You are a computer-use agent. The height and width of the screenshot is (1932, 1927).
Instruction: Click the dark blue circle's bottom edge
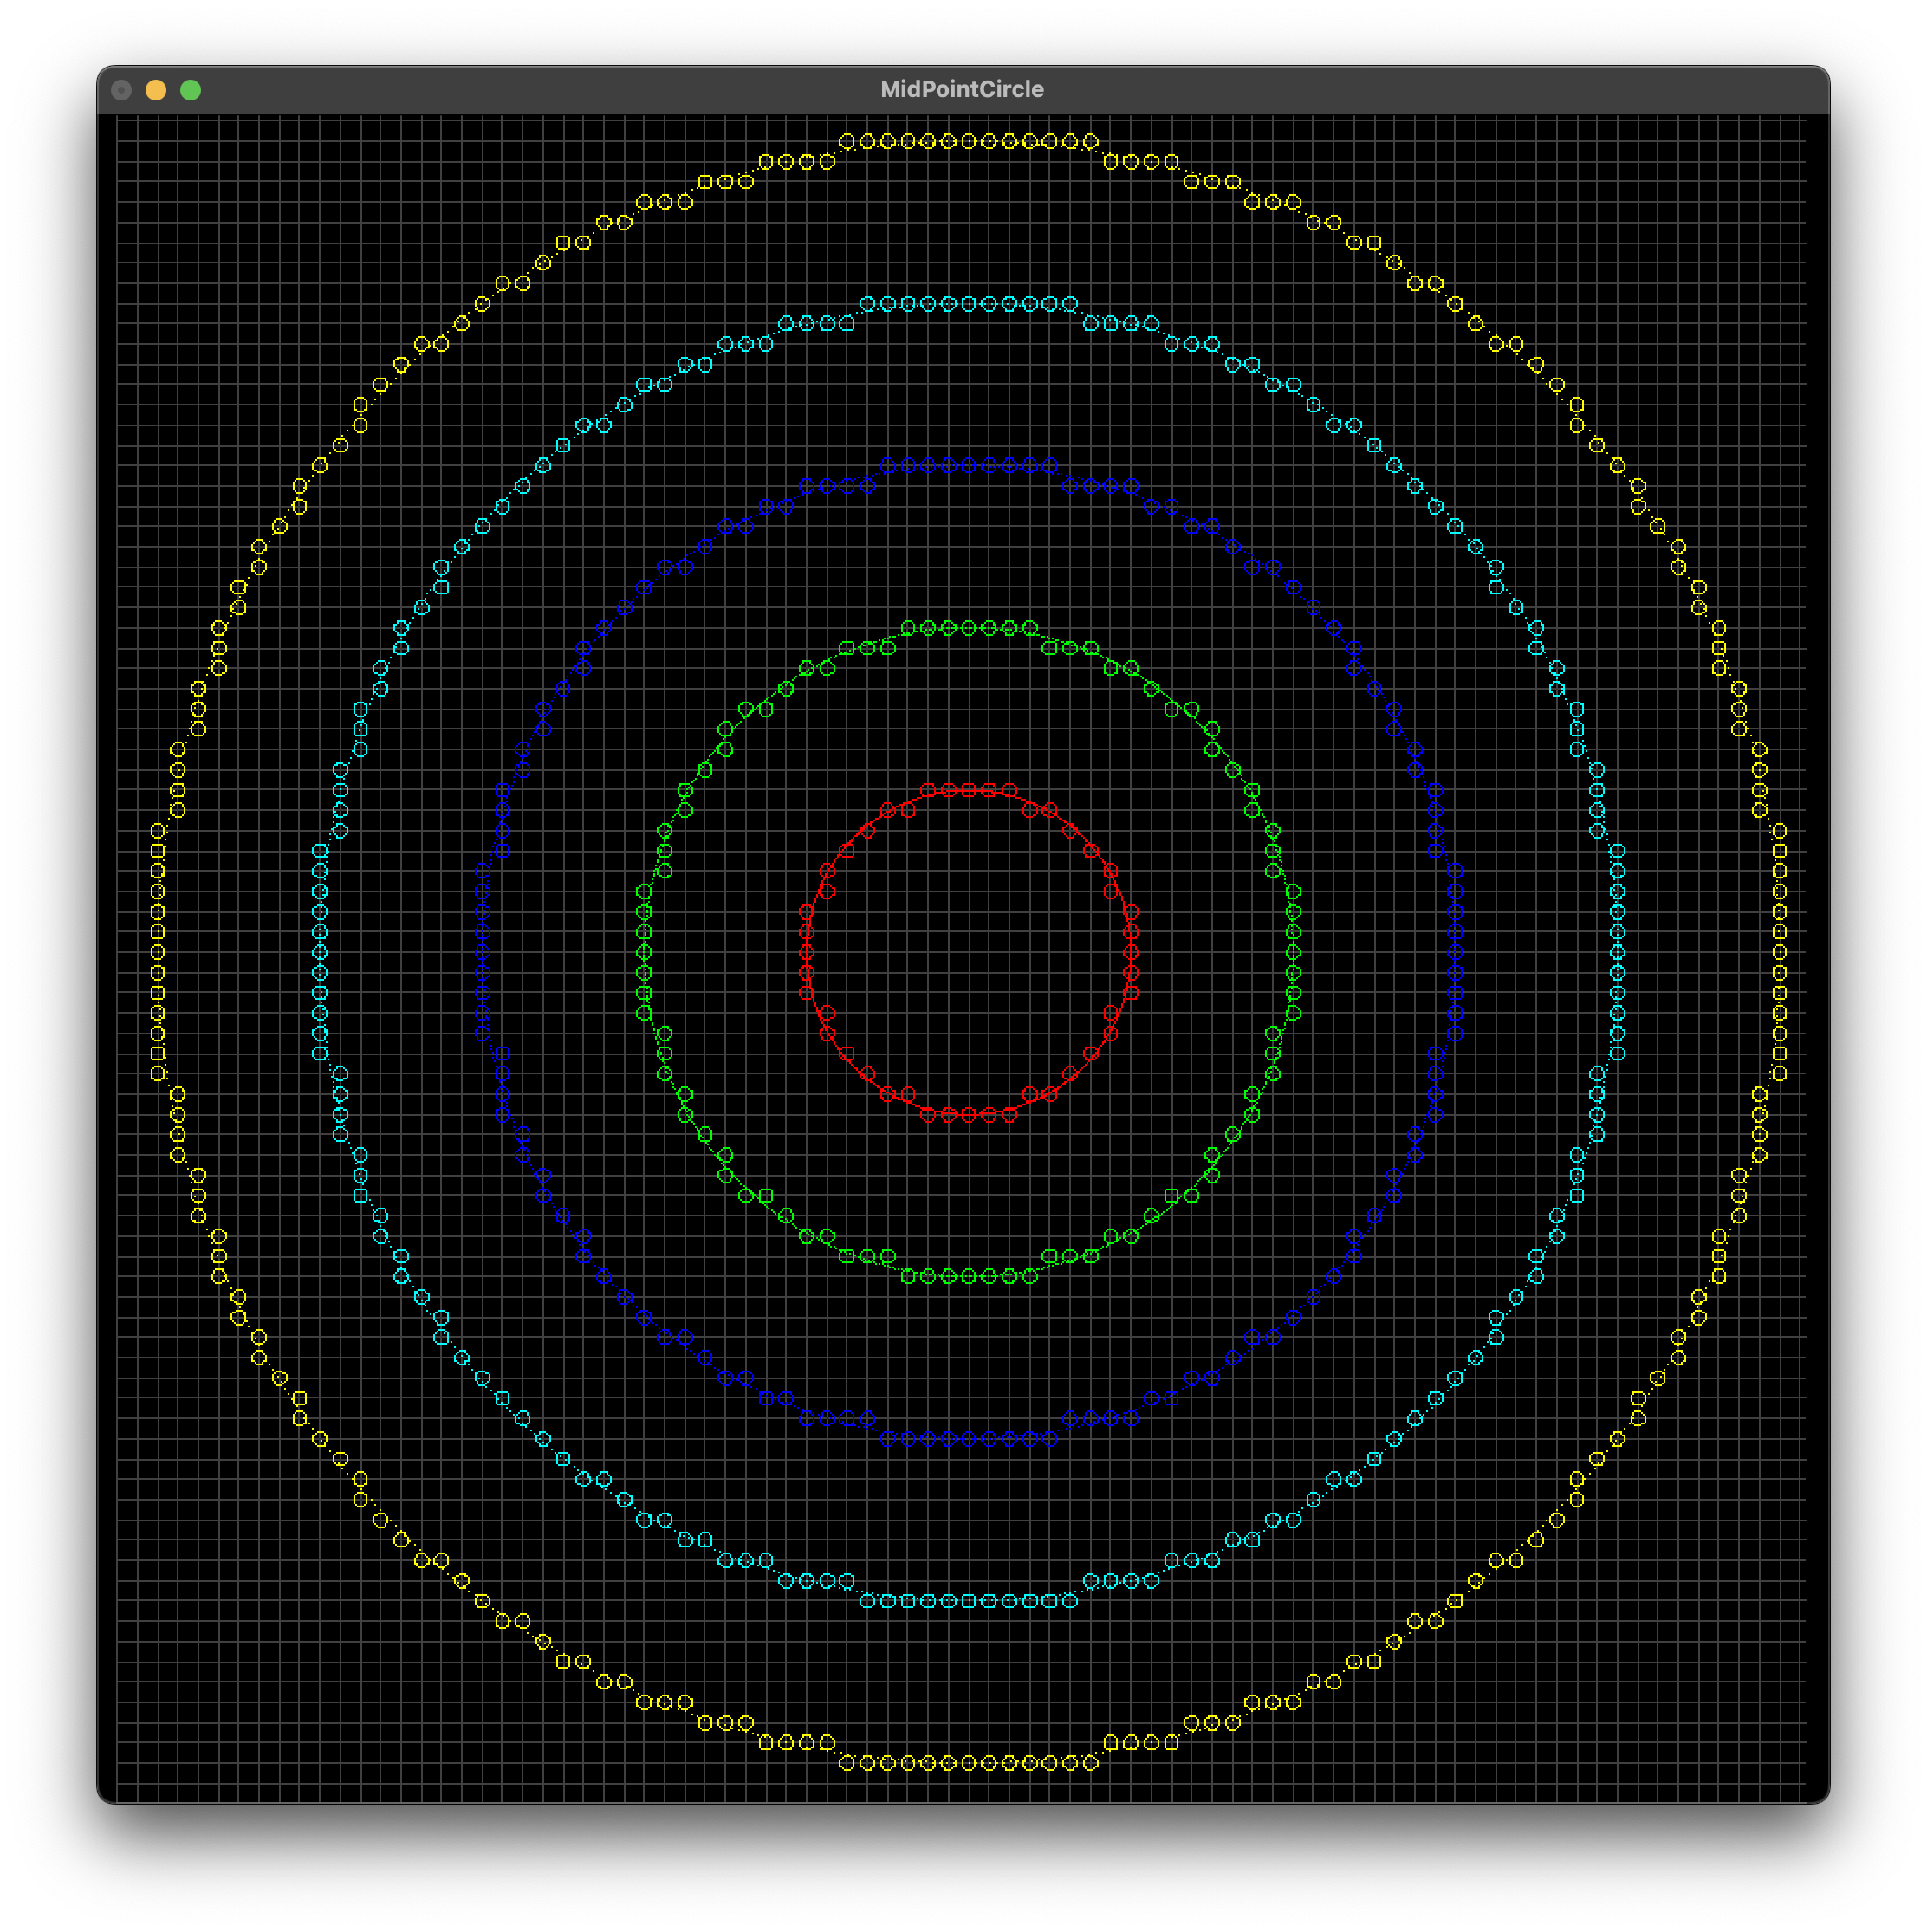968,1439
